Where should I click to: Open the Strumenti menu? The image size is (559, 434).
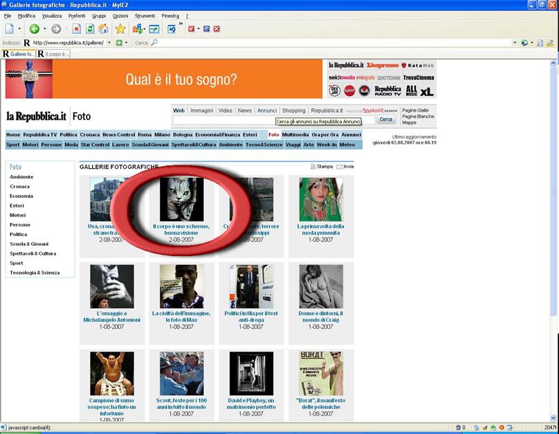tap(145, 15)
